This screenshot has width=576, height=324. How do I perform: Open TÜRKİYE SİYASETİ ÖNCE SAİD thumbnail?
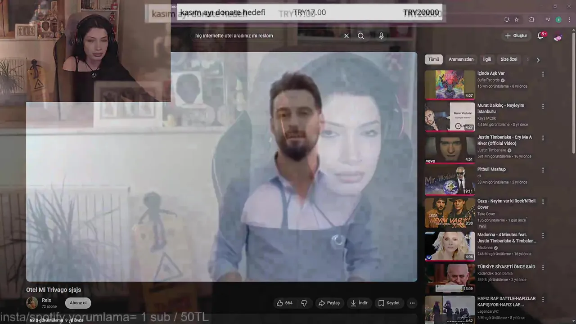point(450,278)
